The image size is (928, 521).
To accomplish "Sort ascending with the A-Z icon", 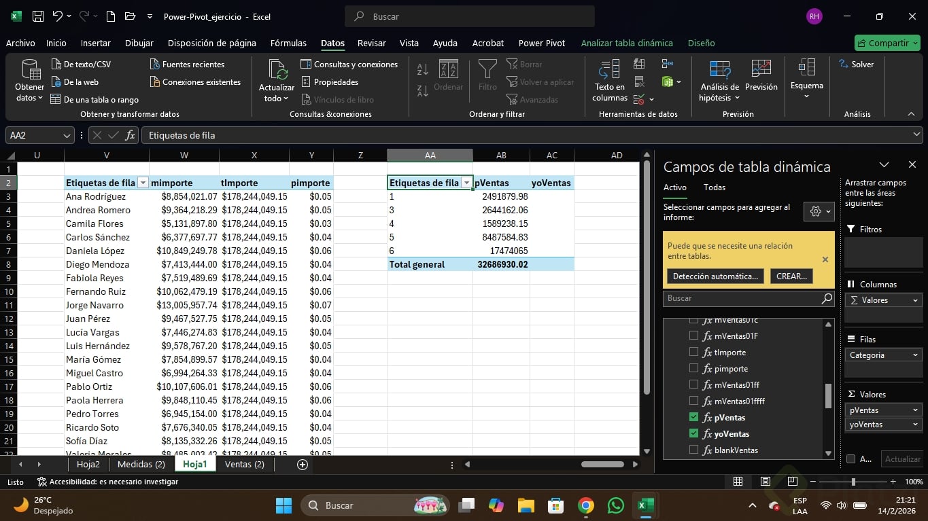I will click(x=422, y=69).
